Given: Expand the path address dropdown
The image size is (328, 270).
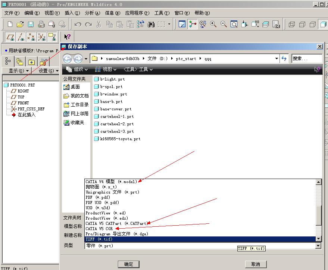Looking at the screenshot, I should (x=277, y=59).
